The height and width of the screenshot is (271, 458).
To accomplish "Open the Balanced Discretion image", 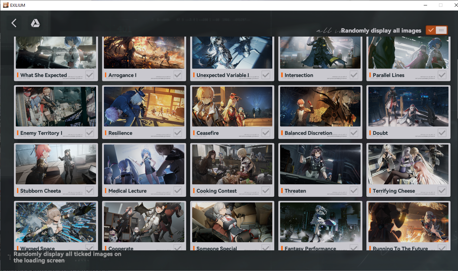I will click(x=320, y=107).
